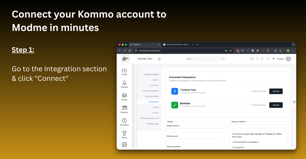306x159 pixels.
Task: Open the Teachers sidebar section
Action: pyautogui.click(x=124, y=84)
